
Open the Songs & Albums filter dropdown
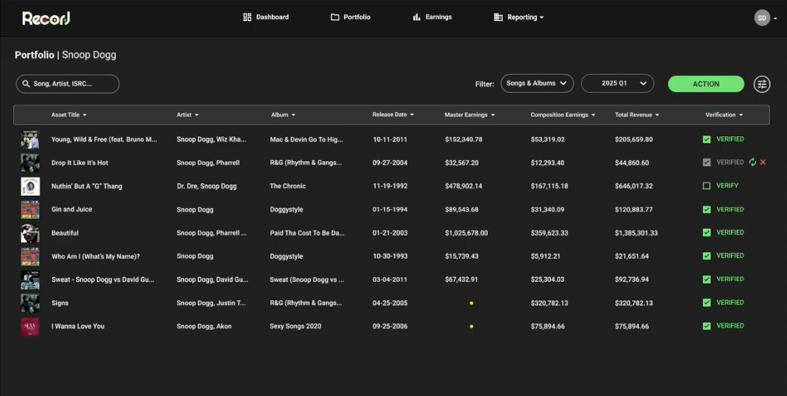(x=537, y=83)
